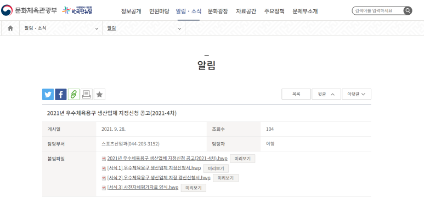Viewport: 424px width, 204px height.
Task: Share the notice on Twitter
Action: pyautogui.click(x=48, y=94)
